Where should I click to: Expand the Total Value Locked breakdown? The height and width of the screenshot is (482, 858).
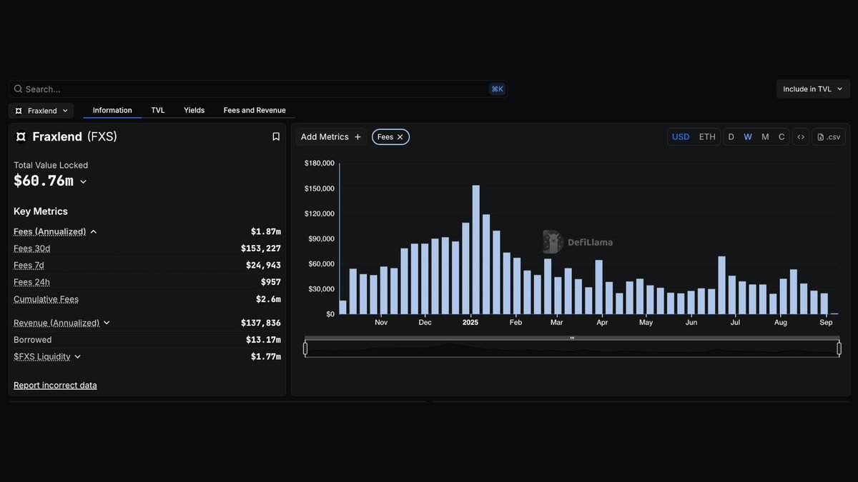pyautogui.click(x=83, y=182)
